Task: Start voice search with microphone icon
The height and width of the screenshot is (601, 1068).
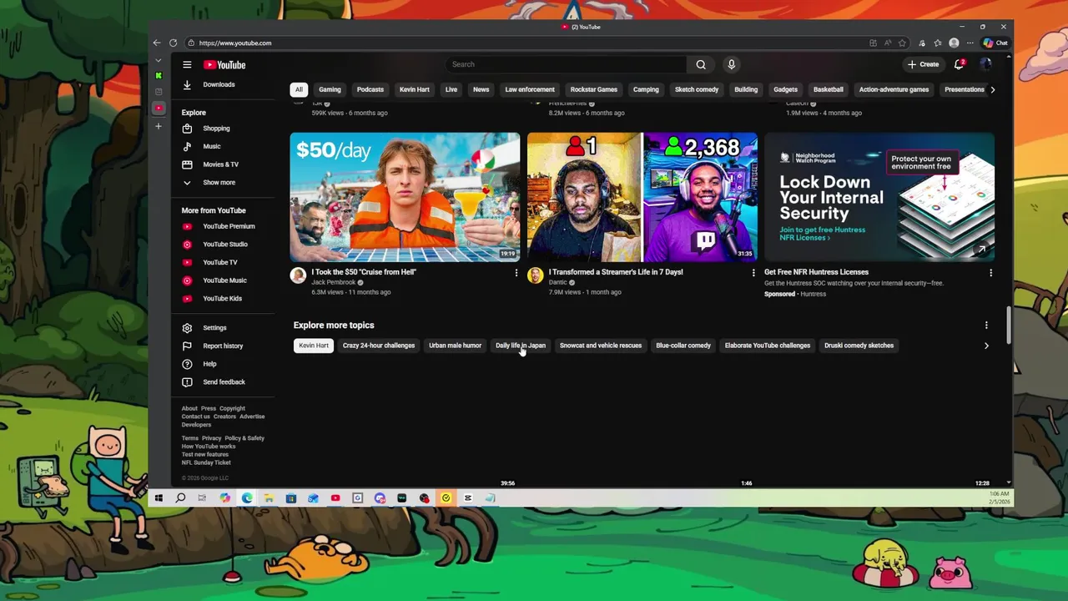Action: click(731, 64)
